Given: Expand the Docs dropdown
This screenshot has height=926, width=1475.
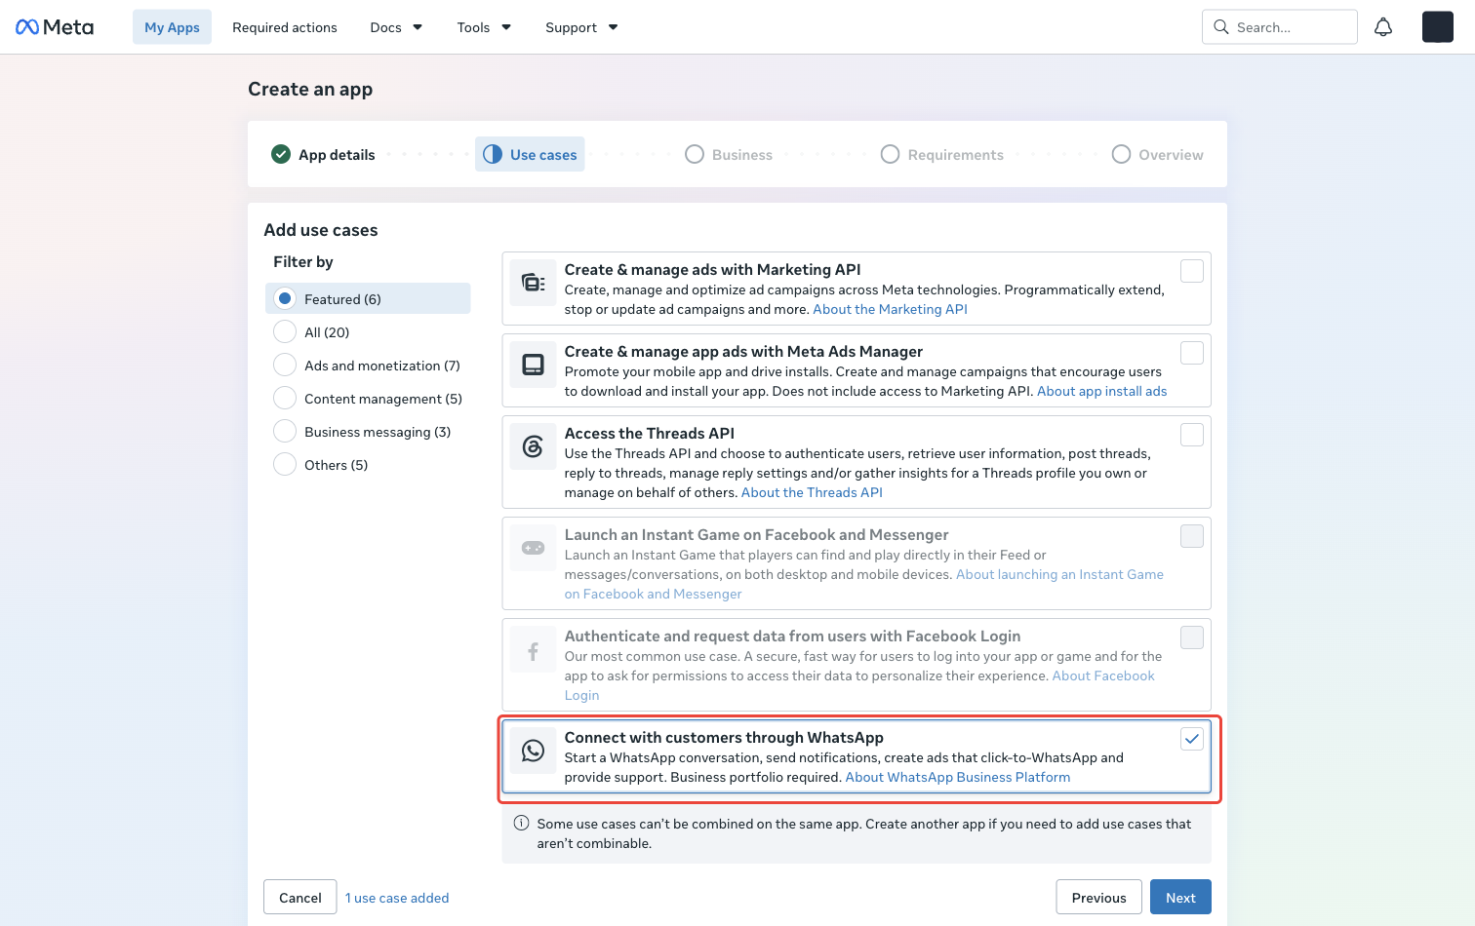Looking at the screenshot, I should coord(396,27).
